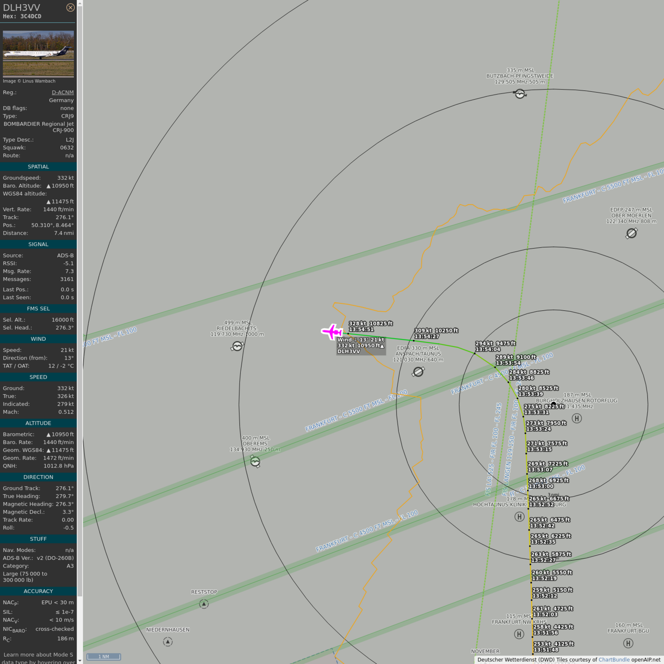Click the CRJ-900 aircraft photo thumbnail
The height and width of the screenshot is (664, 664).
pos(38,53)
